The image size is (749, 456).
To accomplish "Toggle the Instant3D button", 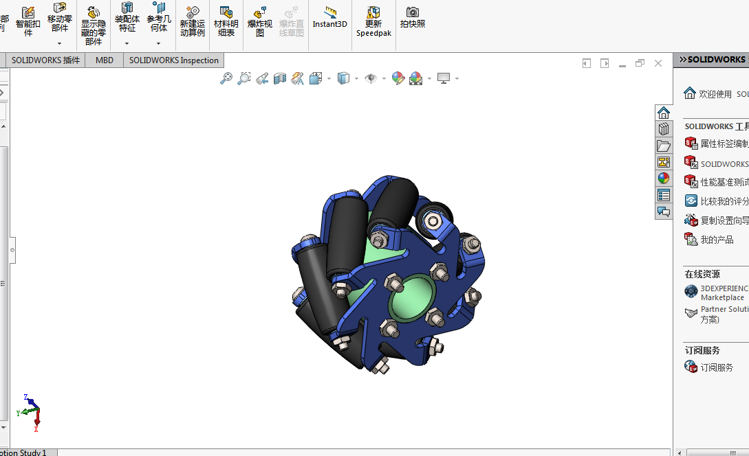I will click(329, 18).
